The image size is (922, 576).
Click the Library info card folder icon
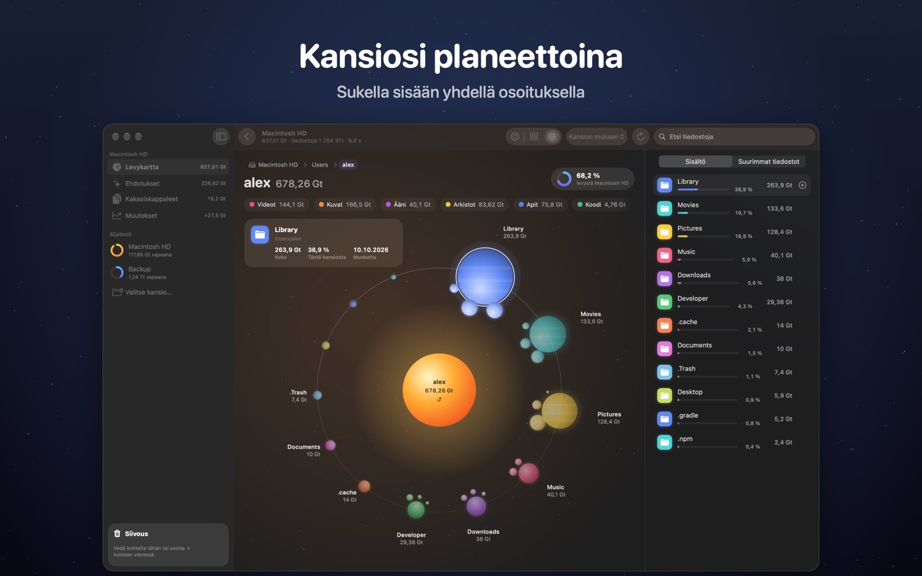point(260,235)
